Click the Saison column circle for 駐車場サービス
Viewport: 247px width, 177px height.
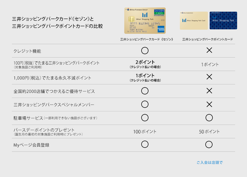click(145, 118)
